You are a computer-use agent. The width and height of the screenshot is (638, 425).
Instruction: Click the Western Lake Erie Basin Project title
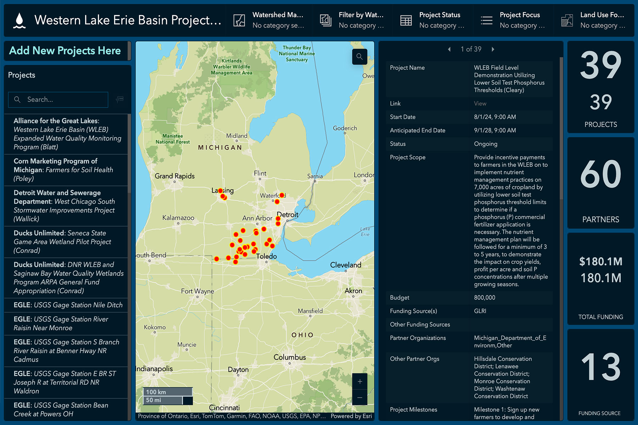pos(128,20)
